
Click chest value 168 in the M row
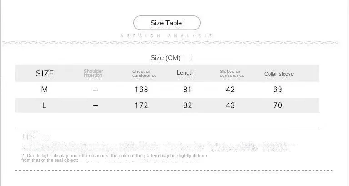coord(141,90)
